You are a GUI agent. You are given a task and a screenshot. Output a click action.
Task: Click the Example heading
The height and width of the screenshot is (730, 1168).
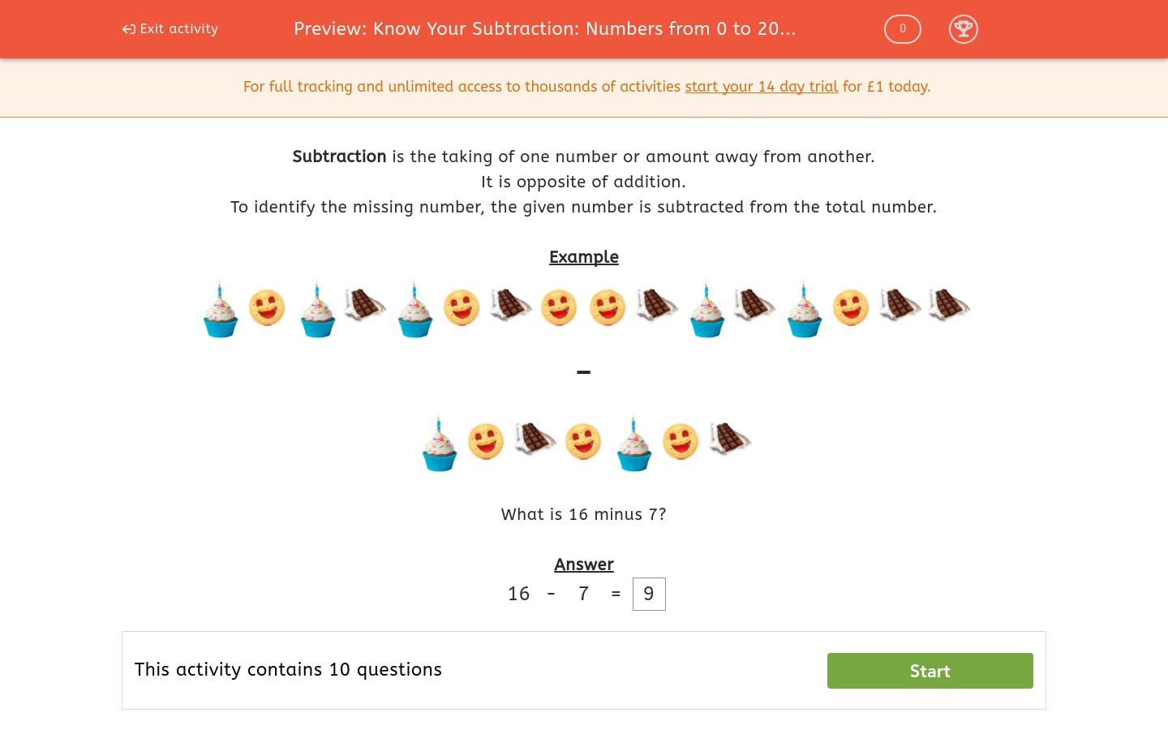(583, 257)
